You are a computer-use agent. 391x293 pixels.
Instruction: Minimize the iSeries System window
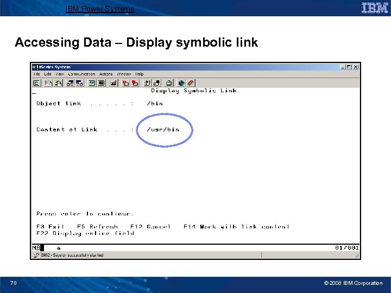click(x=343, y=67)
